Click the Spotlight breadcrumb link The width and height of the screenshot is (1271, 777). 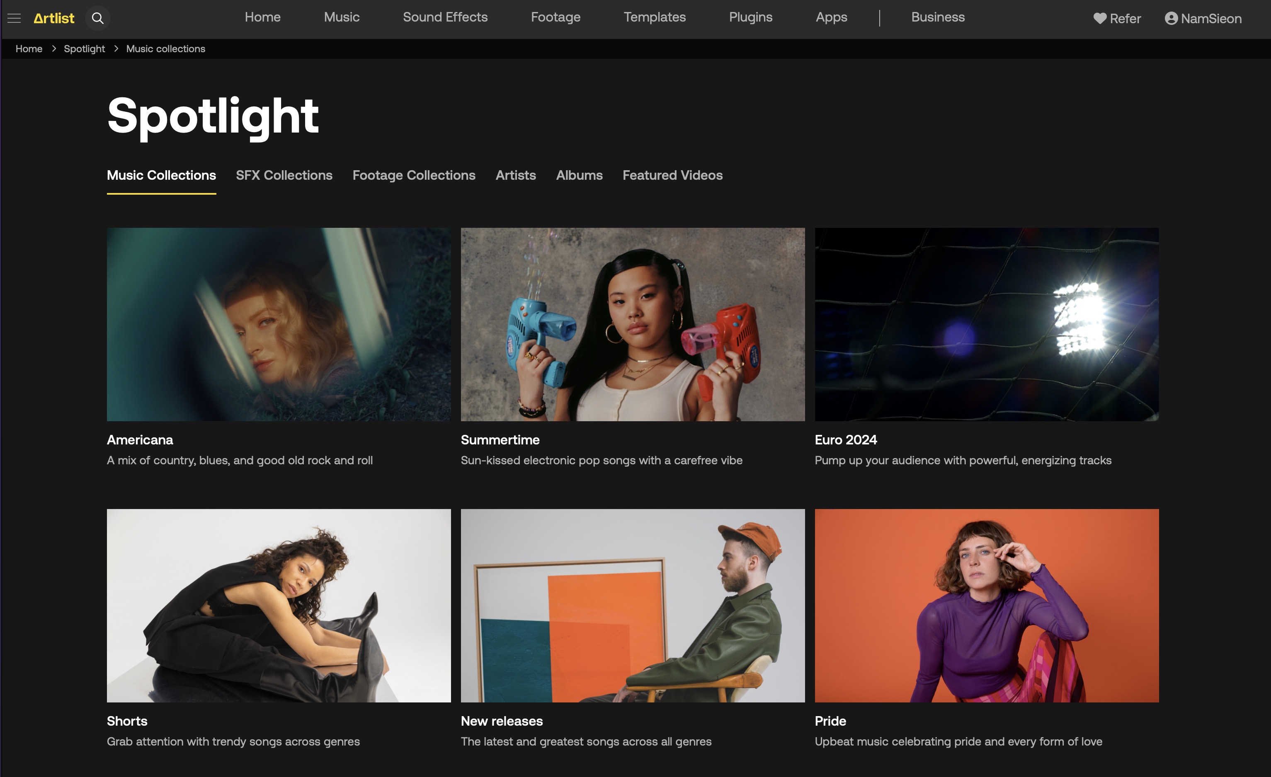pyautogui.click(x=84, y=49)
